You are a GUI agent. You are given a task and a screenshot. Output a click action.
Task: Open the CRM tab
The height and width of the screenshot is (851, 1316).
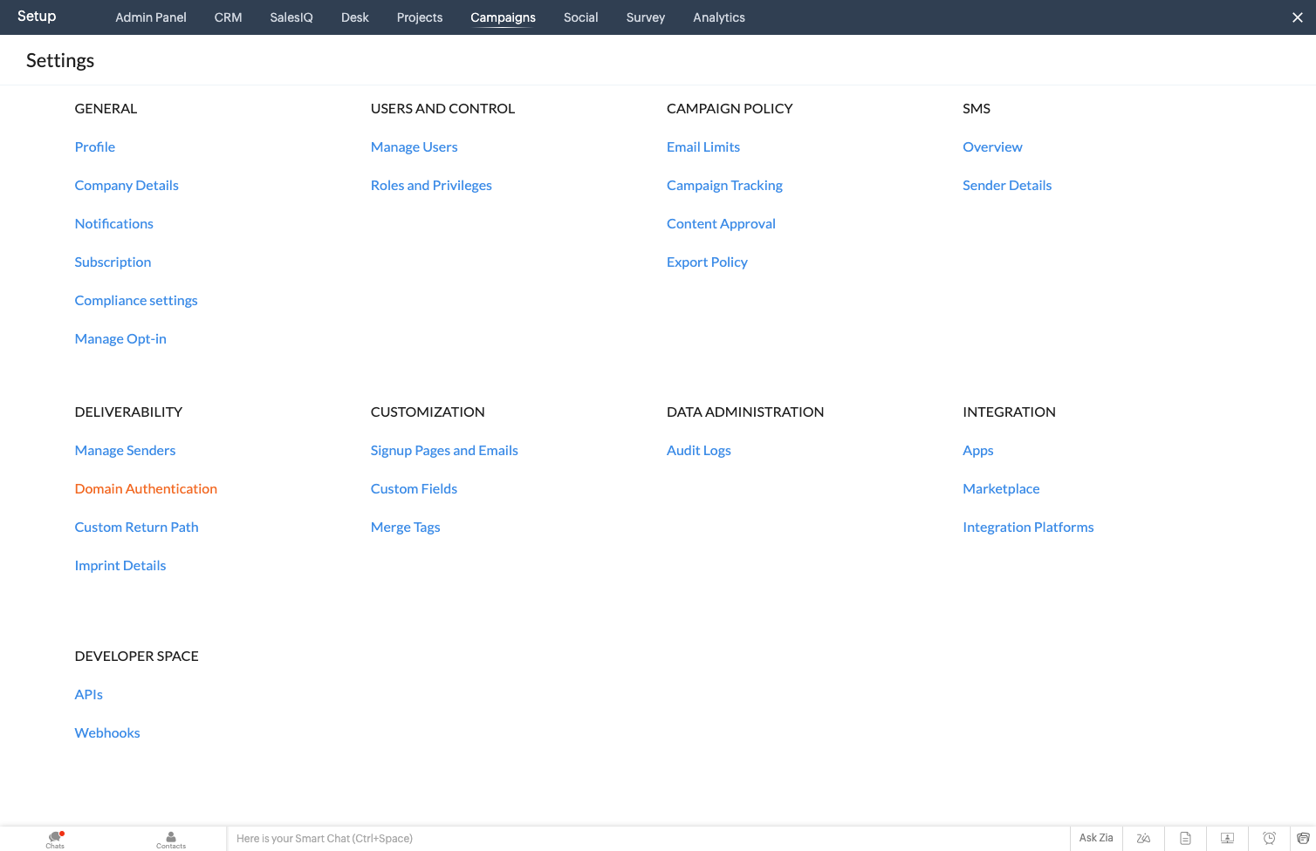click(x=229, y=17)
